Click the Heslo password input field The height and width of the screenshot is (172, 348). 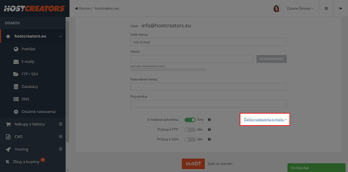pos(192,59)
